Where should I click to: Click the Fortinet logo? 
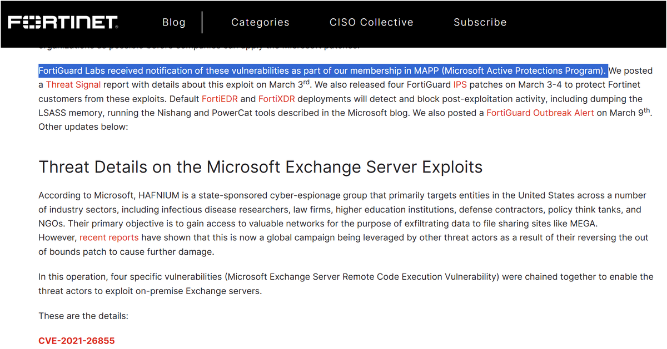pos(63,22)
